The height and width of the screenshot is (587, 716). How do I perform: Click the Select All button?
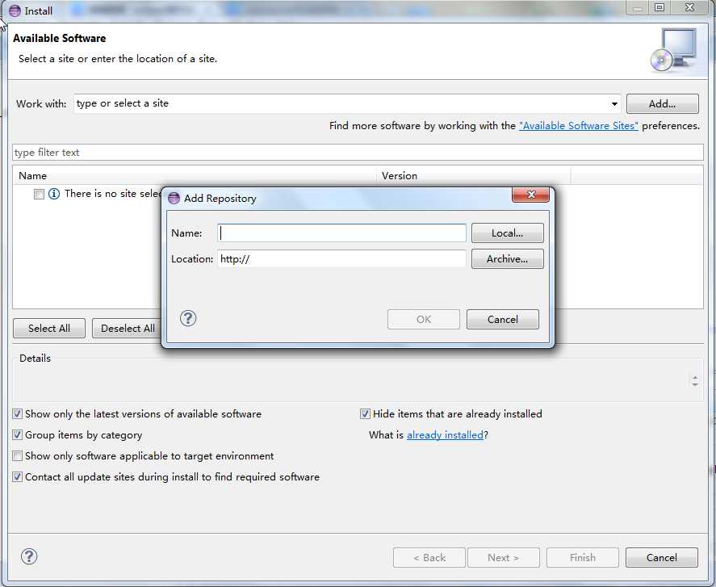click(49, 329)
